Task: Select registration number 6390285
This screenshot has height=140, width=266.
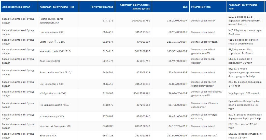Action: [108, 126]
